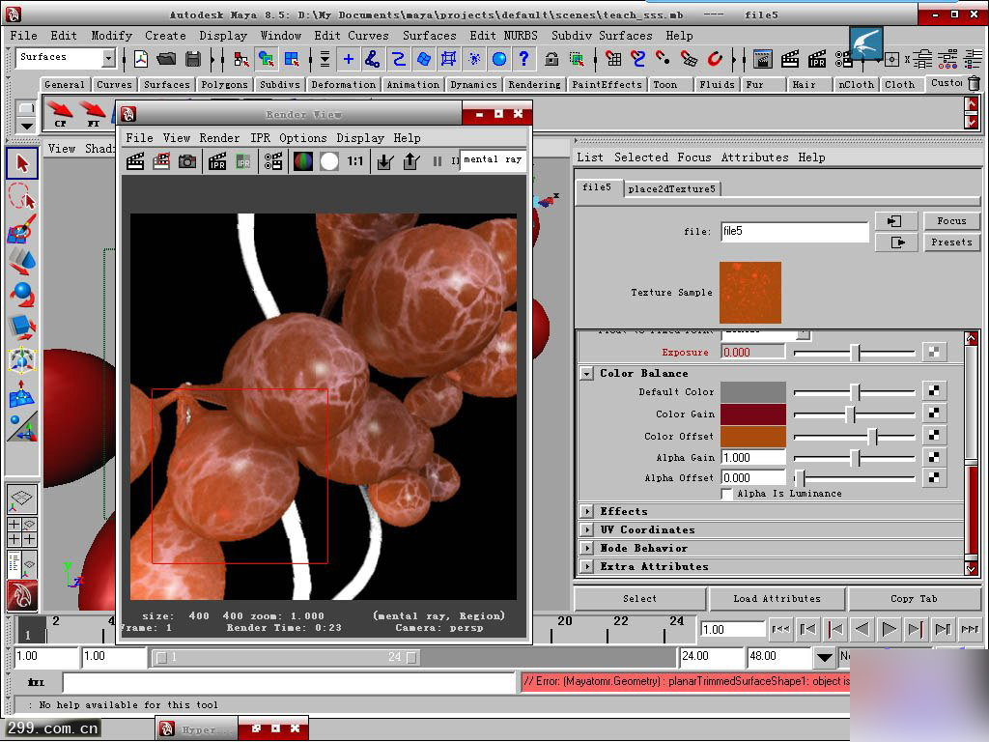Screen dimensions: 989x742
Task: Start IPR render with the IPR clapboard icon
Action: [x=216, y=161]
